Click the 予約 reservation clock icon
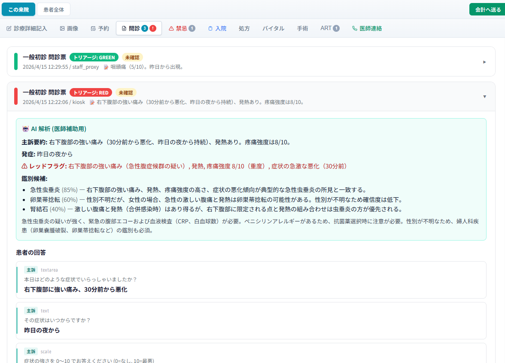Screen dimensions: 505x363 (93, 28)
